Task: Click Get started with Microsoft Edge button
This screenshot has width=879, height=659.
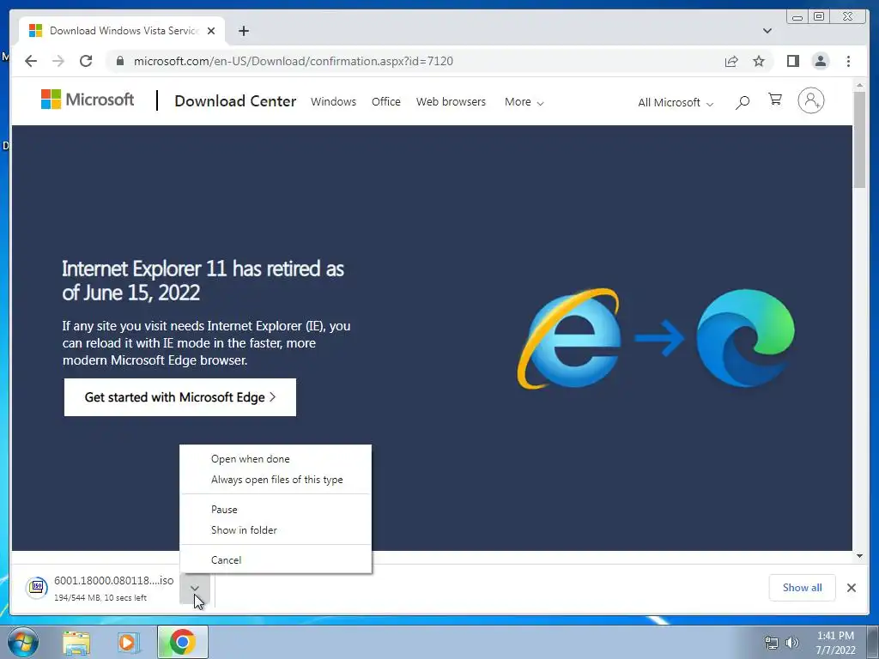Action: point(180,397)
